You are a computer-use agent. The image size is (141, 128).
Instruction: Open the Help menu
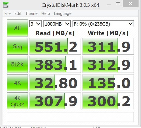46,14
